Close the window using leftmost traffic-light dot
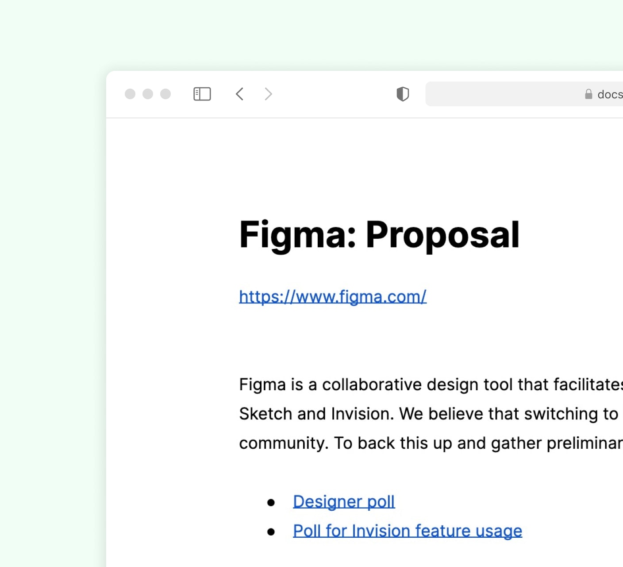 tap(130, 94)
